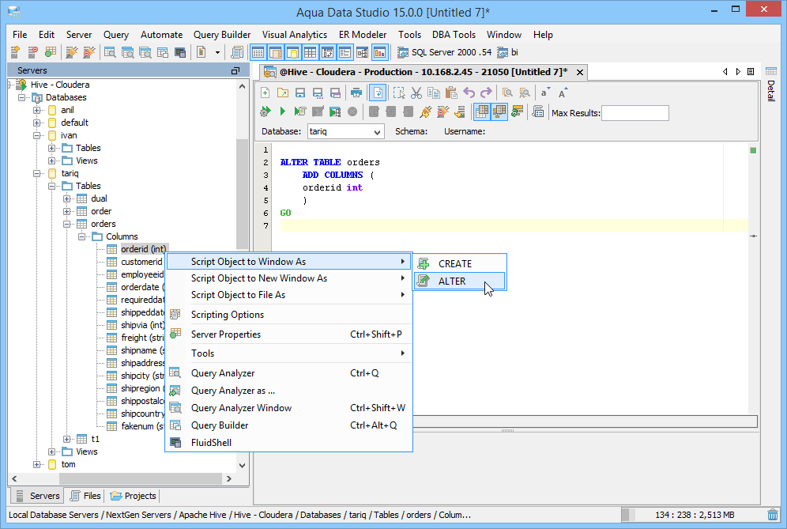Collapse the orders table node

[x=66, y=224]
